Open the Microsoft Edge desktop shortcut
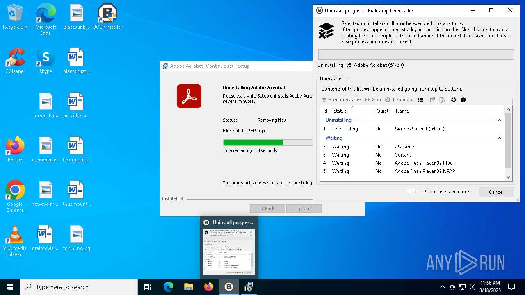The width and height of the screenshot is (525, 295). [46, 20]
